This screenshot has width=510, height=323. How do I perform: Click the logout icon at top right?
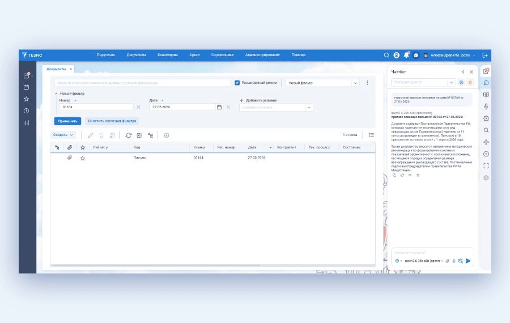pos(485,56)
